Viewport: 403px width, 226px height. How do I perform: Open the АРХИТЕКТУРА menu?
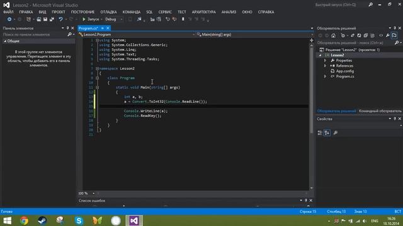[204, 12]
